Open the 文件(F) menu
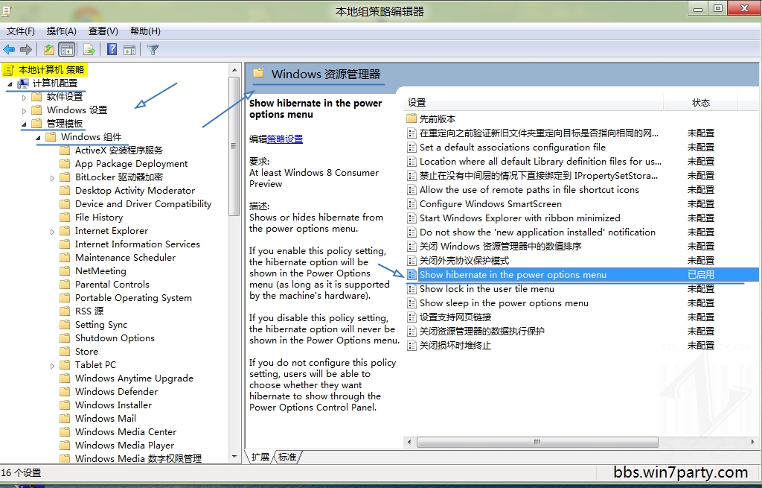The height and width of the screenshot is (488, 762). point(20,31)
